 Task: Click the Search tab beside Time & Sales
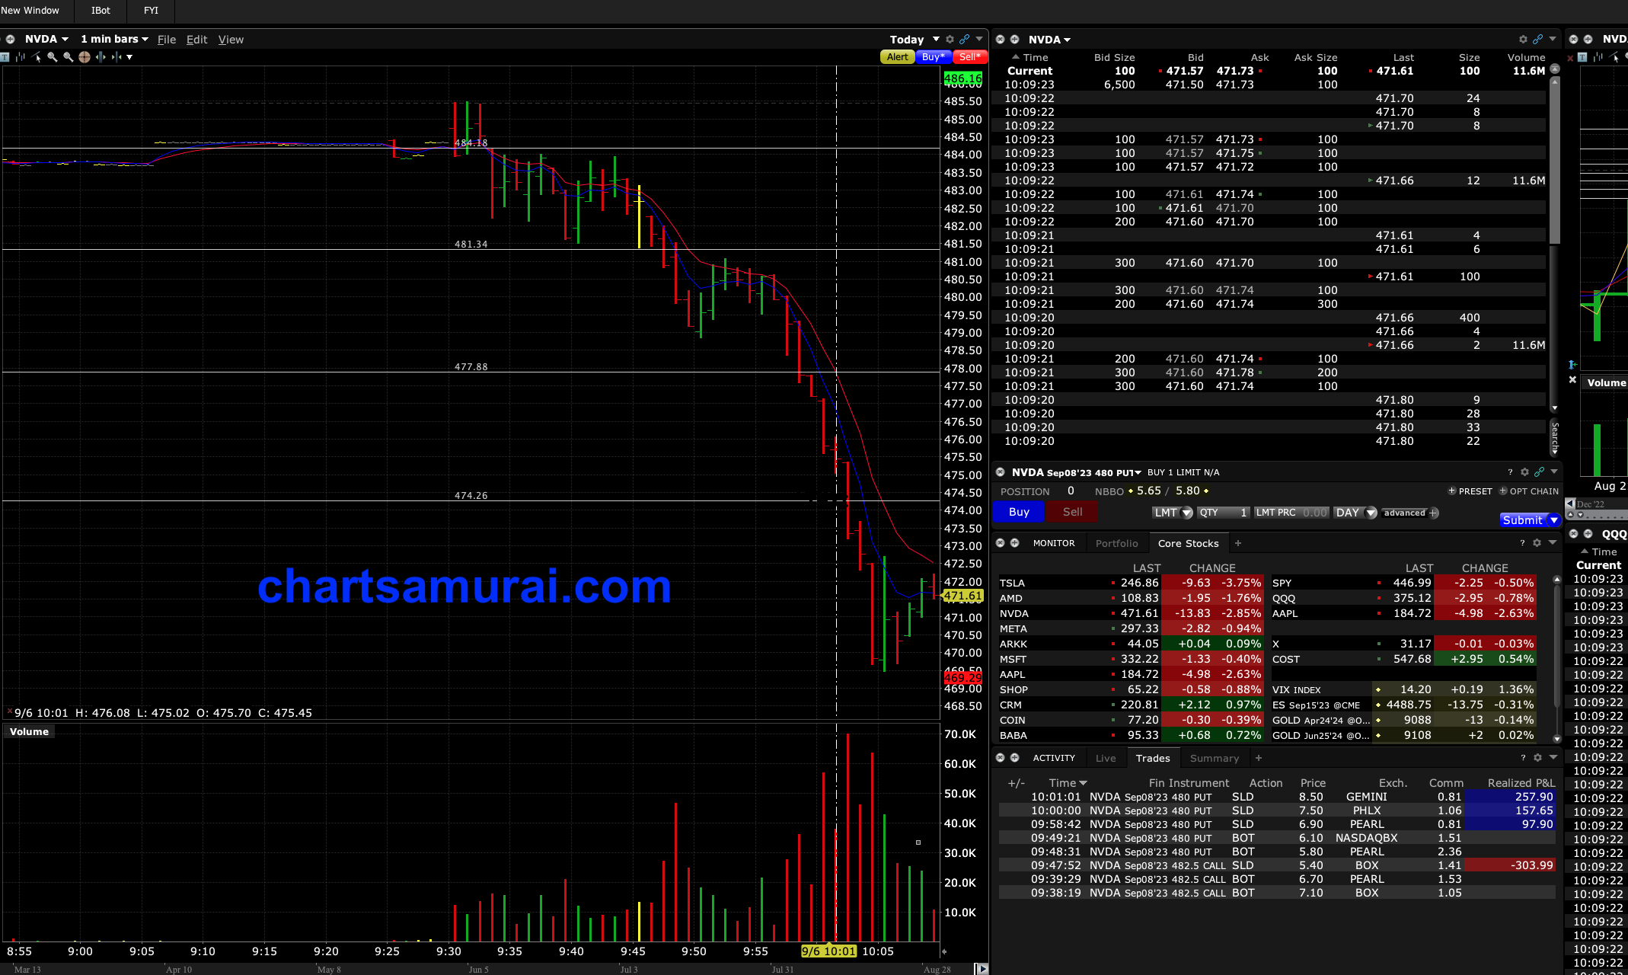pos(1555,438)
